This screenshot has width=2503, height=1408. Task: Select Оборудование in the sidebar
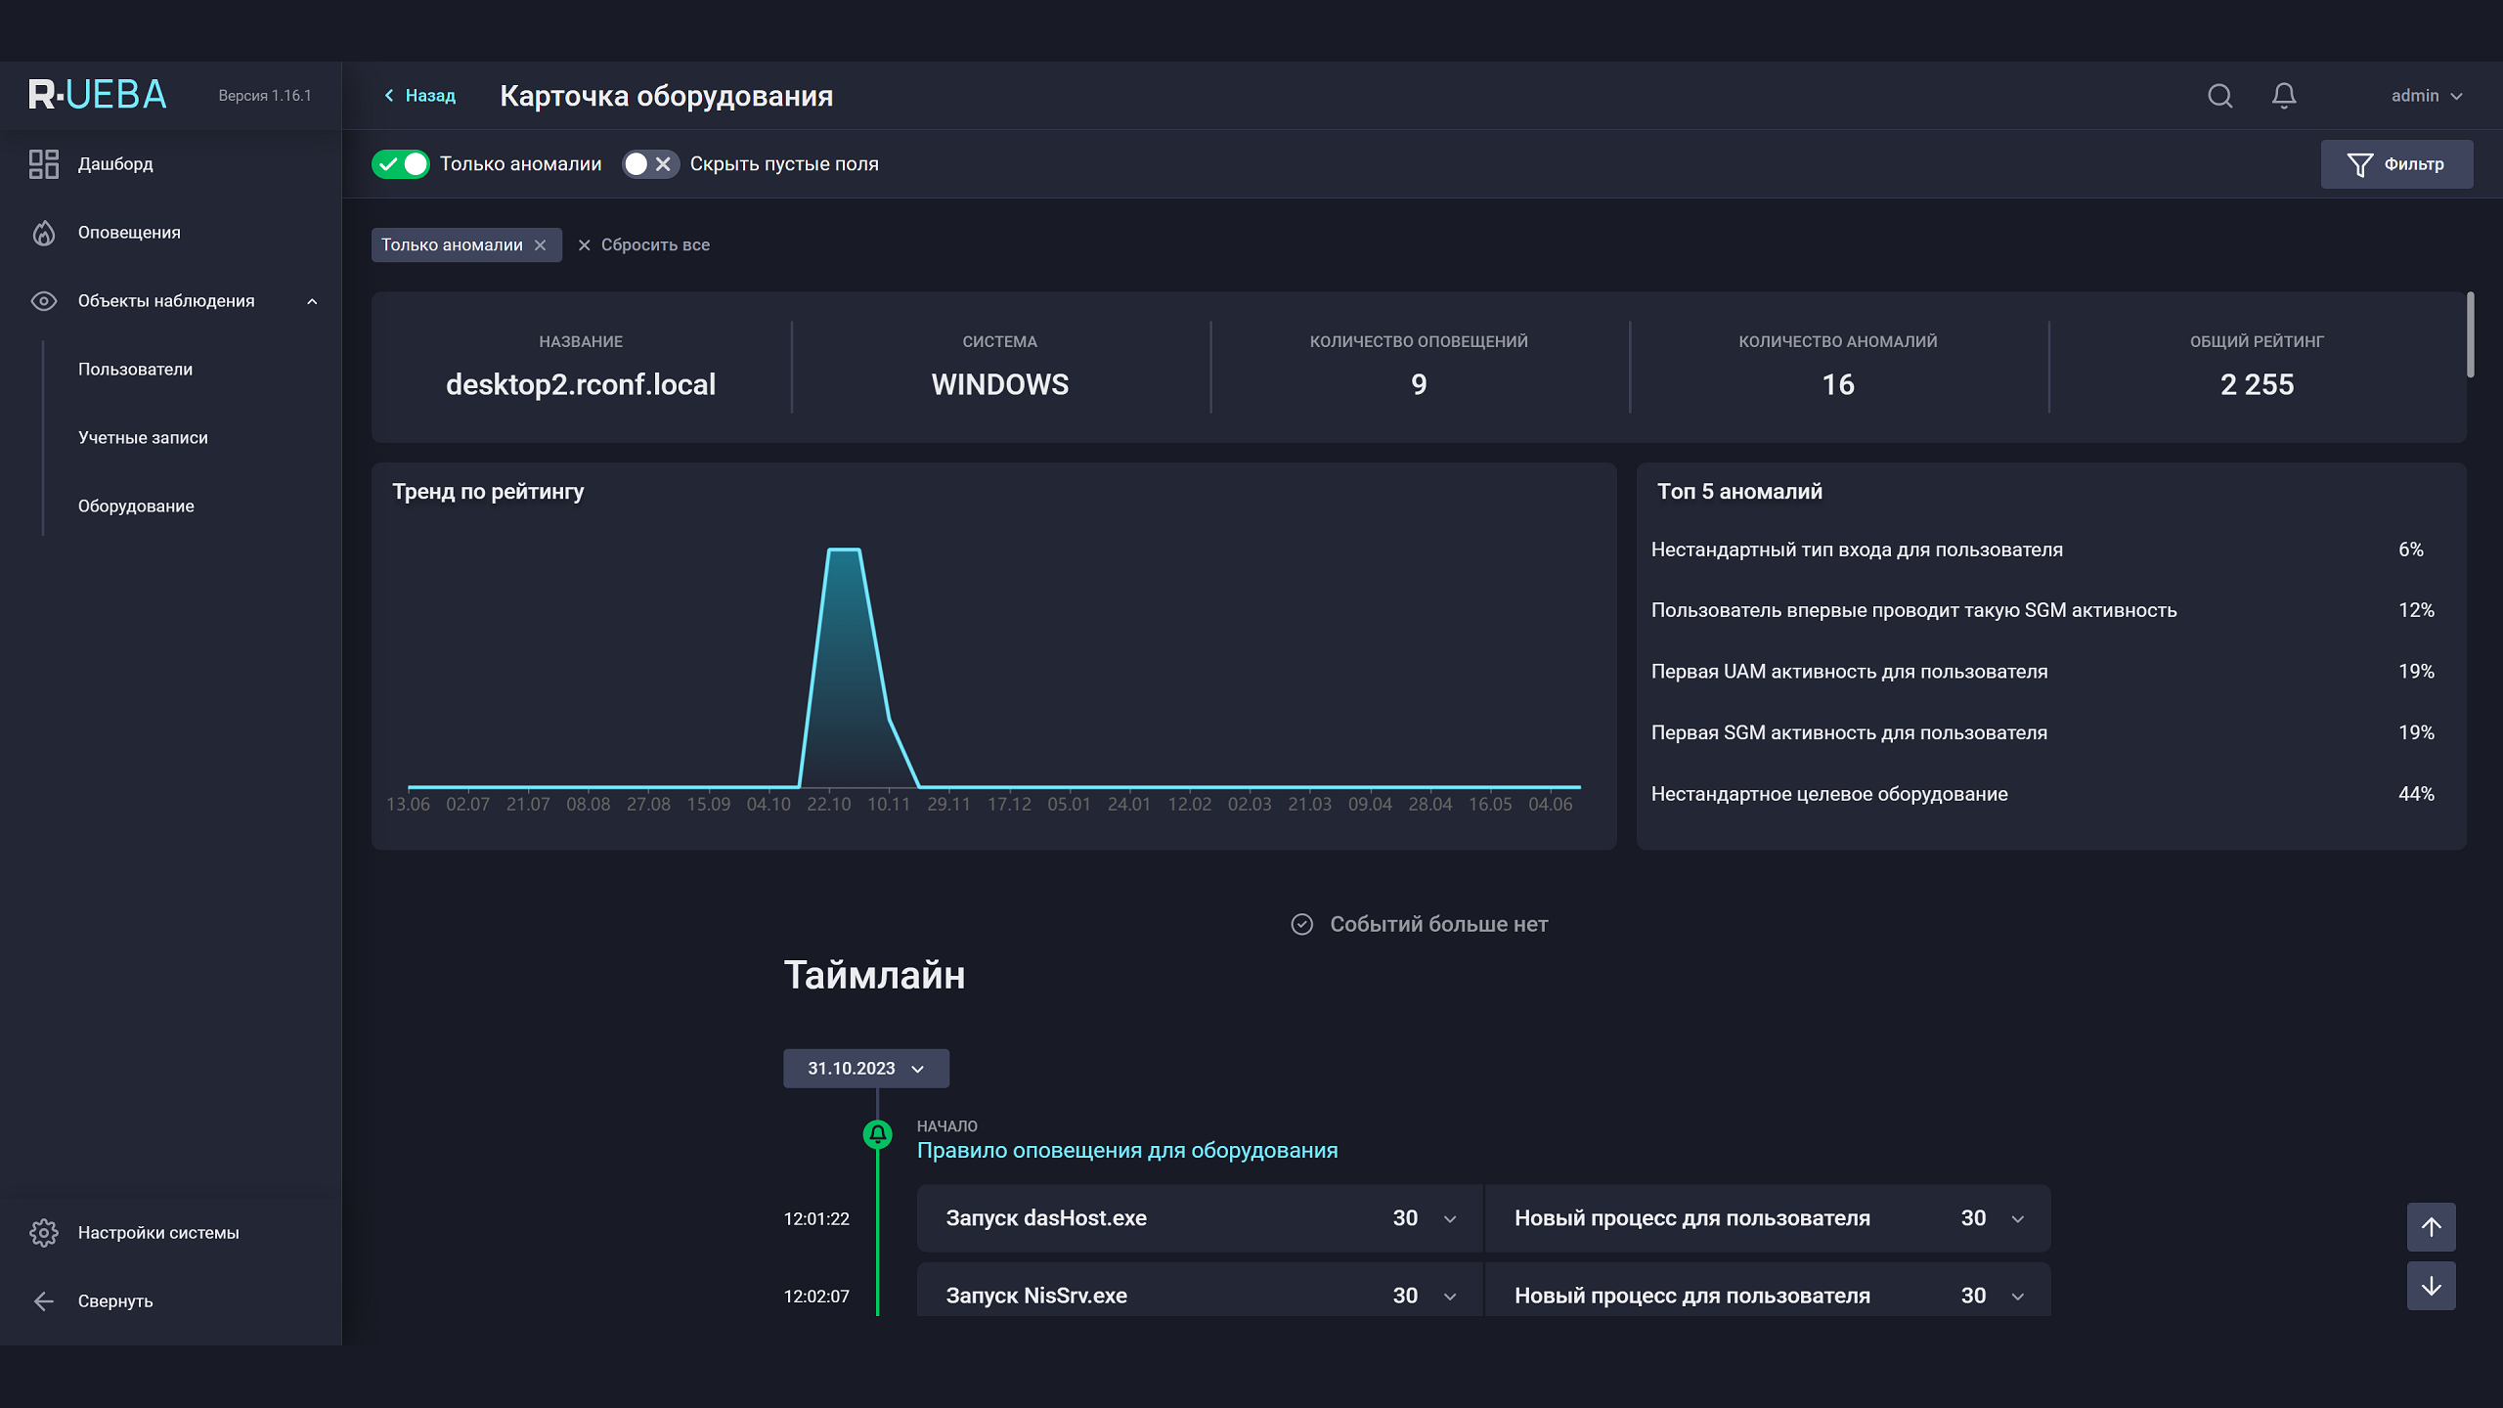click(136, 506)
